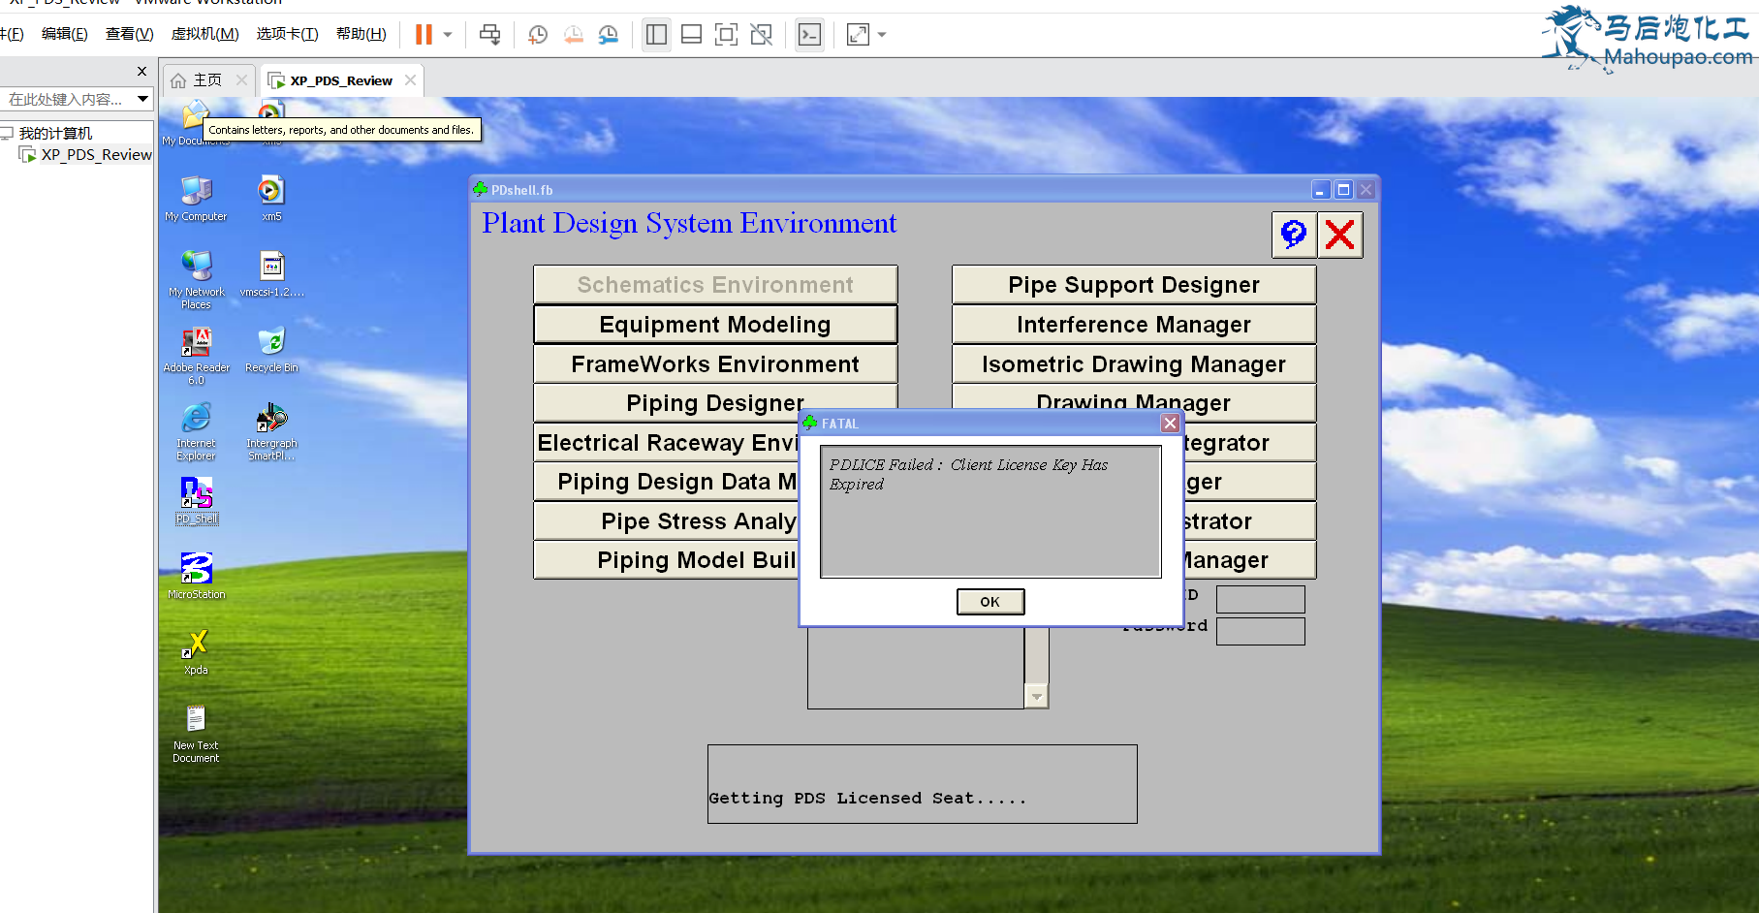Click the PDshell.fb title bar icon

click(480, 190)
